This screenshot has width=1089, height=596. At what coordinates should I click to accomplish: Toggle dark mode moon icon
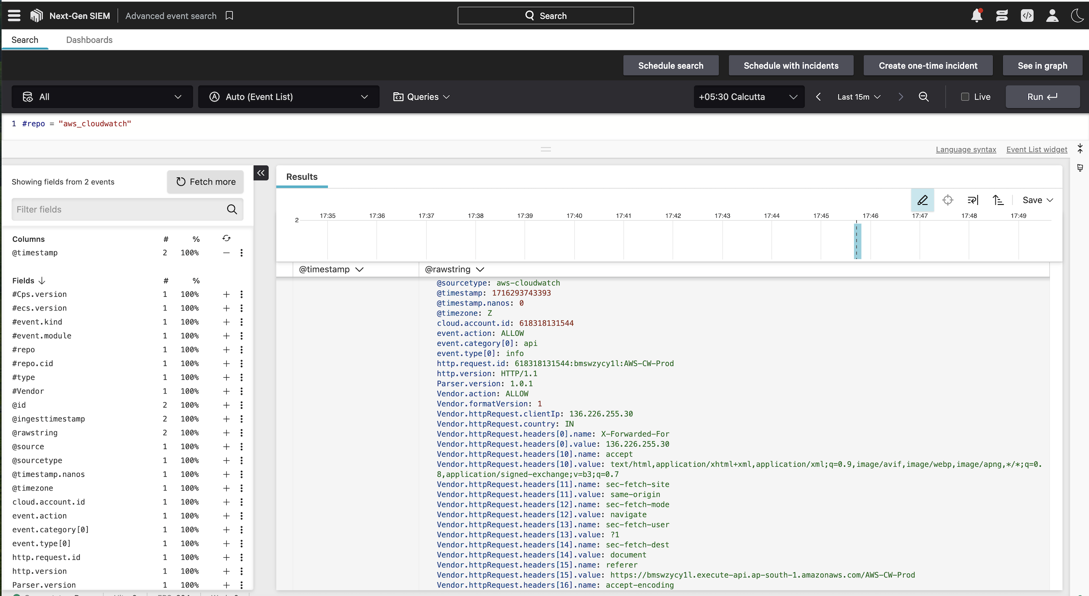1077,16
